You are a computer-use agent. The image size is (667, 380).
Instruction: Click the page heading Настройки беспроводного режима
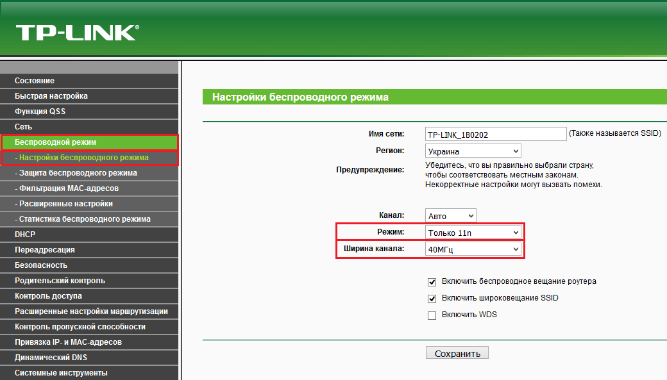(x=300, y=97)
